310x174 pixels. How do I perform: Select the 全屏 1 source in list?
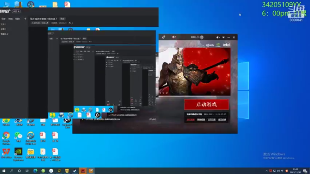[3, 29]
